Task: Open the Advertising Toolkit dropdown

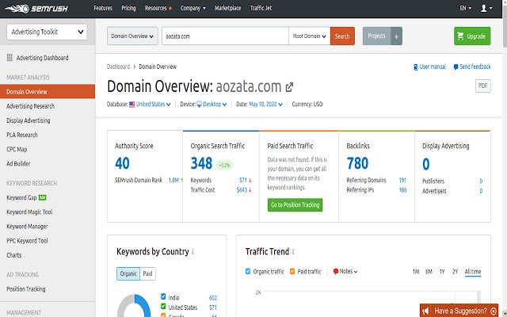Action: click(47, 32)
